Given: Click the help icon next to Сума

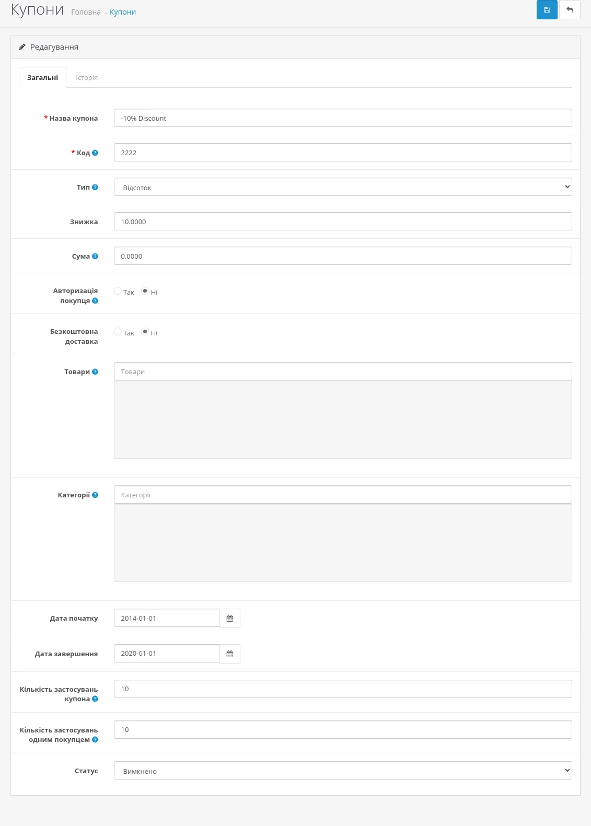Looking at the screenshot, I should [x=95, y=256].
